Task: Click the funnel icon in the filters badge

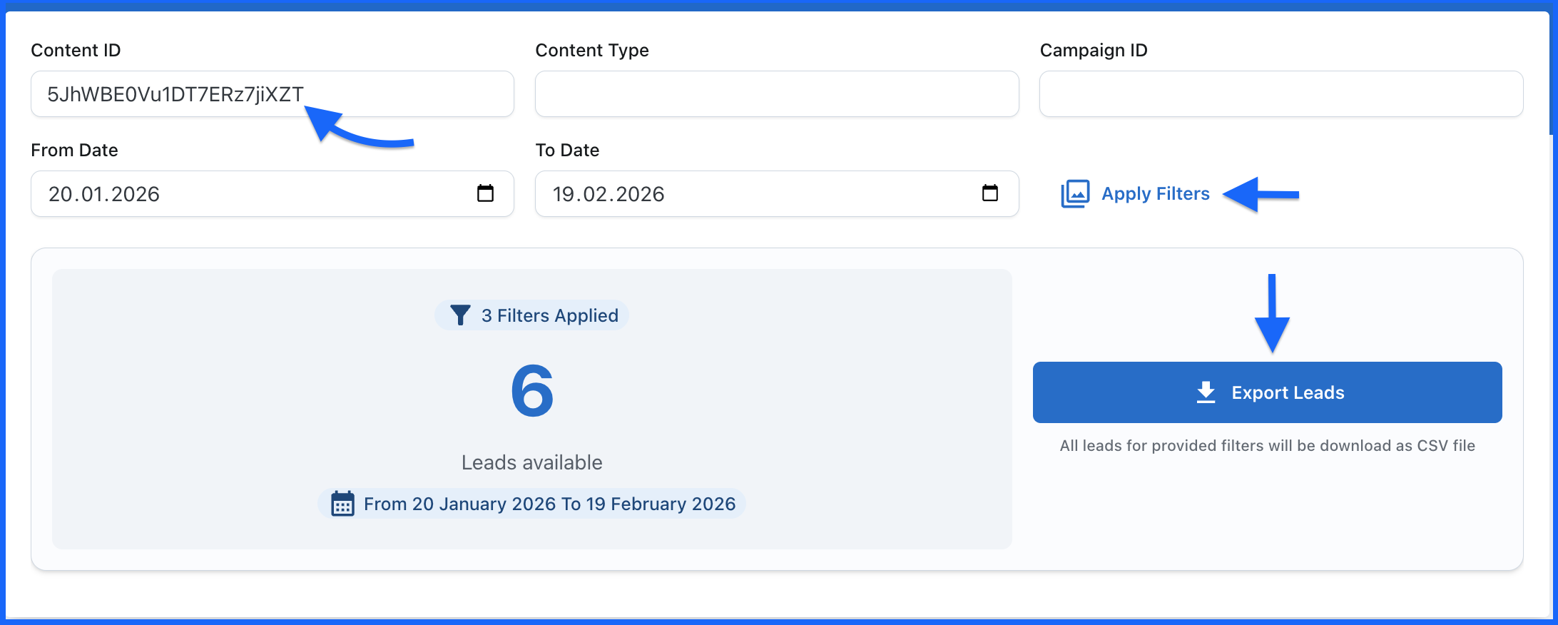Action: point(460,315)
